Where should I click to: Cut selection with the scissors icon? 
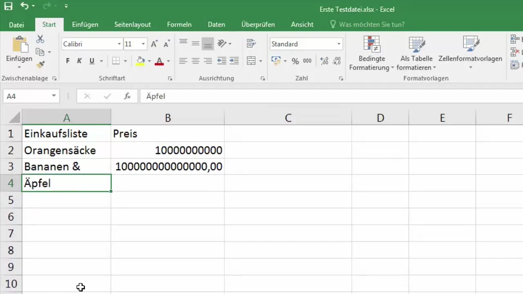(40, 39)
